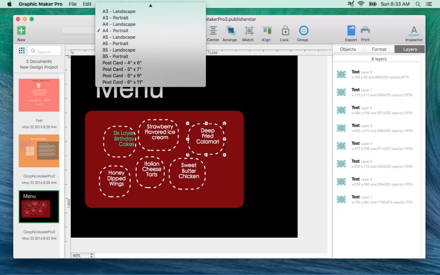Switch to the Format tab
440x275 pixels.
(379, 49)
